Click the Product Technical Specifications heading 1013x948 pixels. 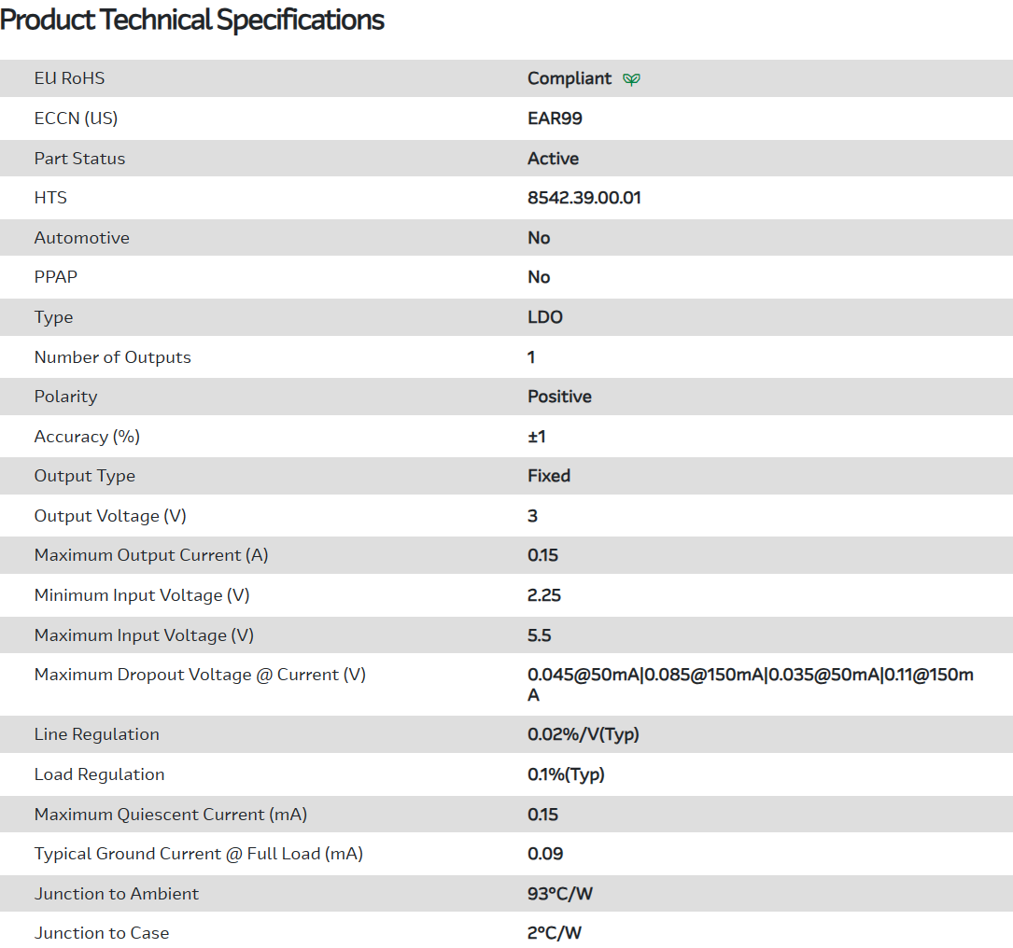click(x=192, y=20)
